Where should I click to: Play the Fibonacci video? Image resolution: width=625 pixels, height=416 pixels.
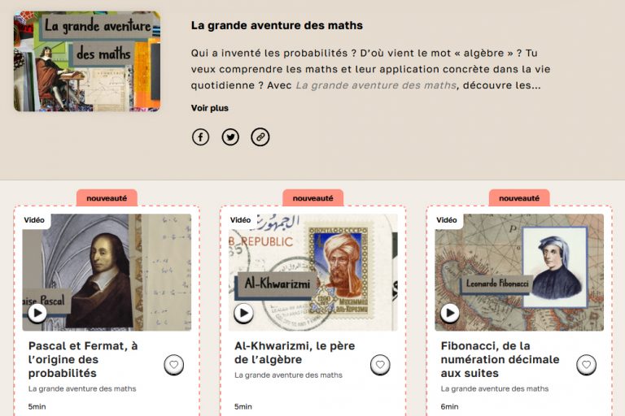(x=449, y=313)
